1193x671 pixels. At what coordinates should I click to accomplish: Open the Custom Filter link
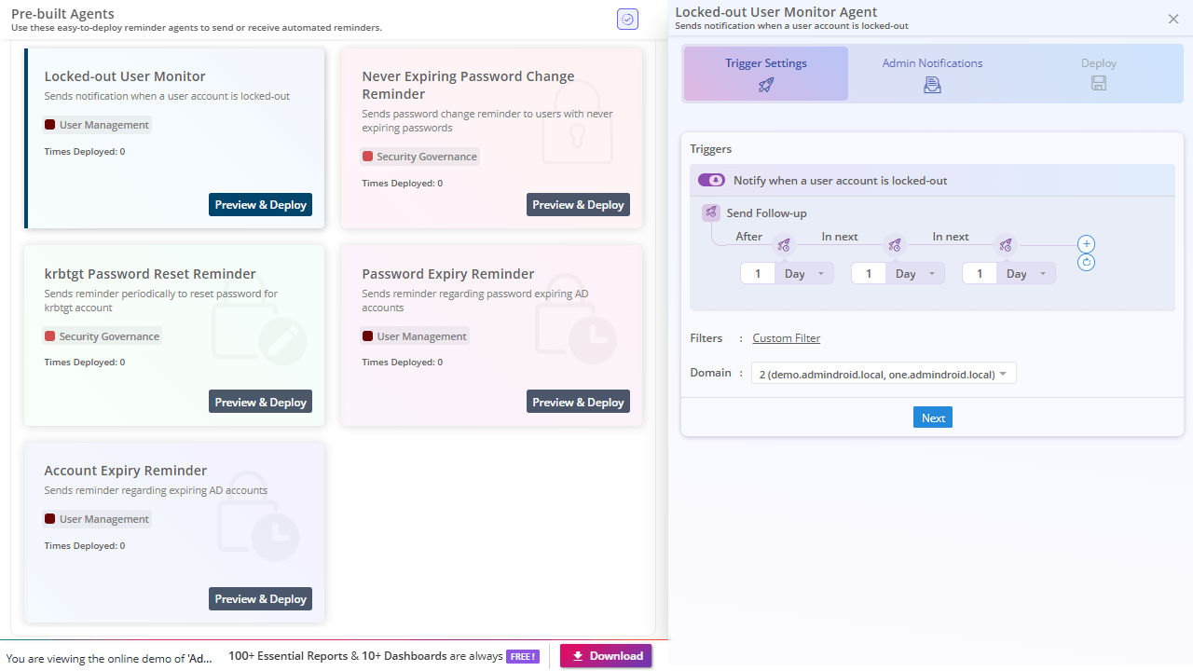[x=787, y=338]
